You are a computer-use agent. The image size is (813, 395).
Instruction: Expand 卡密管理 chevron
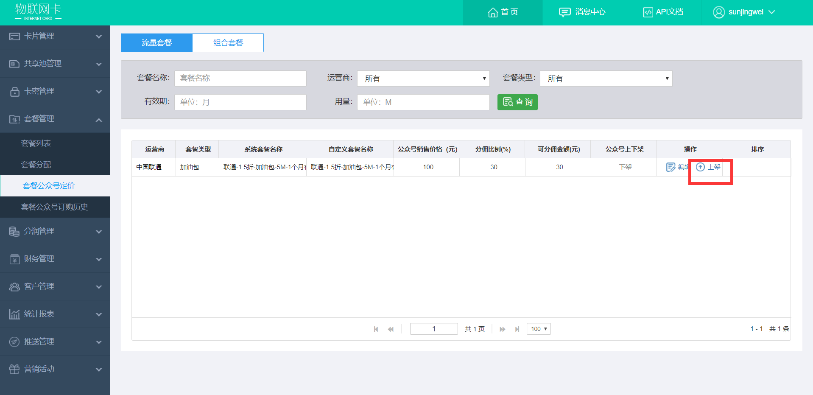99,92
